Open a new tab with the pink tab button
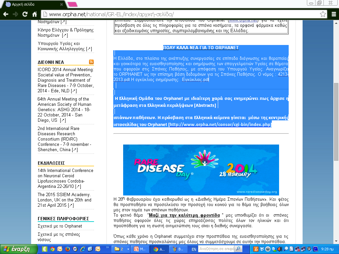The width and height of the screenshot is (339, 254). [73, 4]
